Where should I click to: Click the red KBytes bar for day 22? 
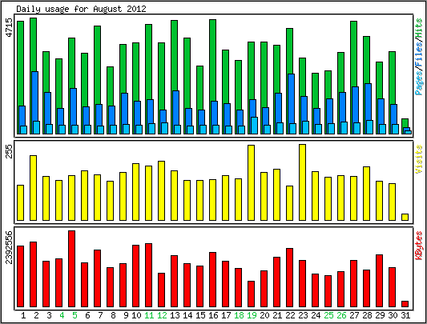click(289, 278)
